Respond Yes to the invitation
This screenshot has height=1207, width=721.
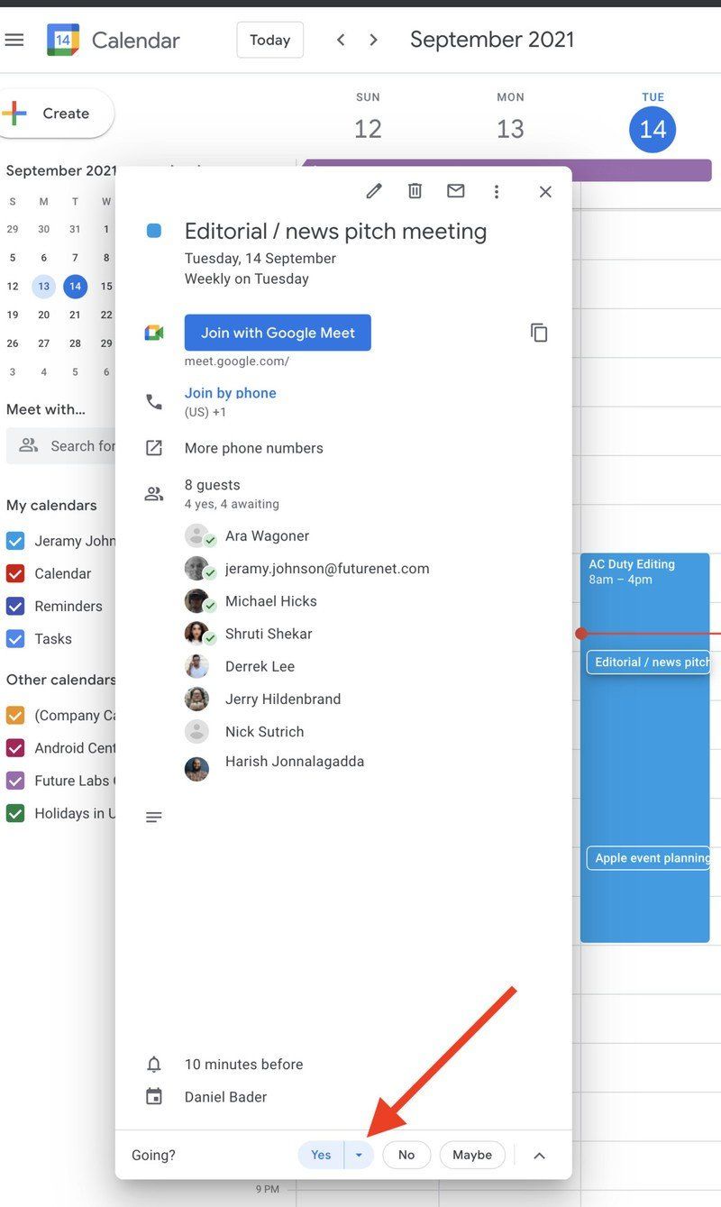coord(321,1155)
